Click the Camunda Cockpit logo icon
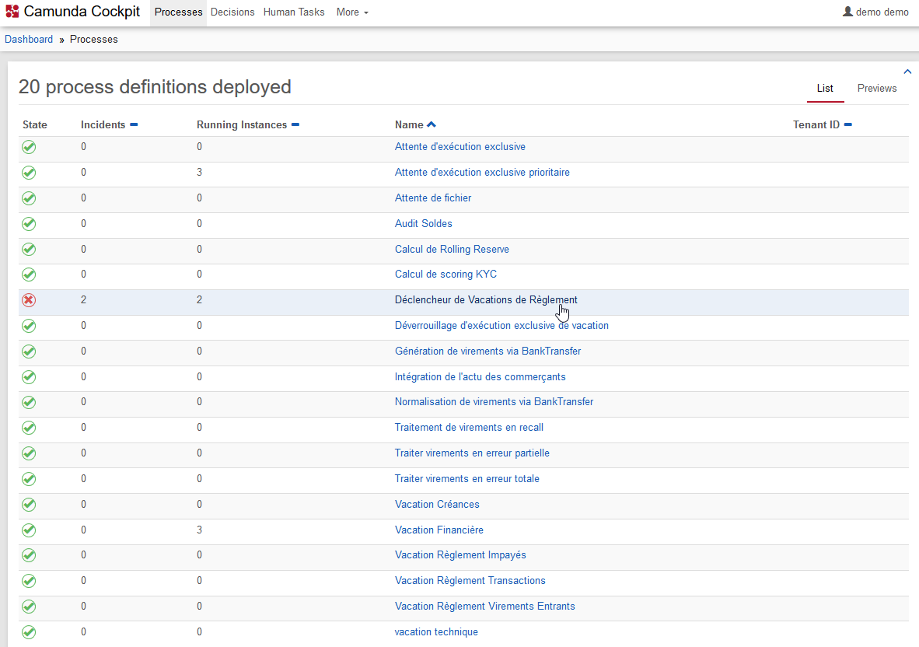The height and width of the screenshot is (647, 919). (x=12, y=12)
